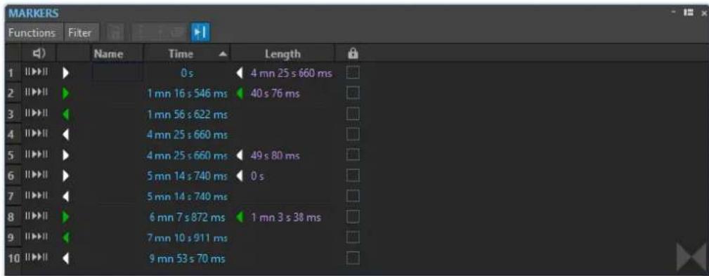709x276 pixels.
Task: Select length value 40 s 76 ms
Action: (275, 94)
